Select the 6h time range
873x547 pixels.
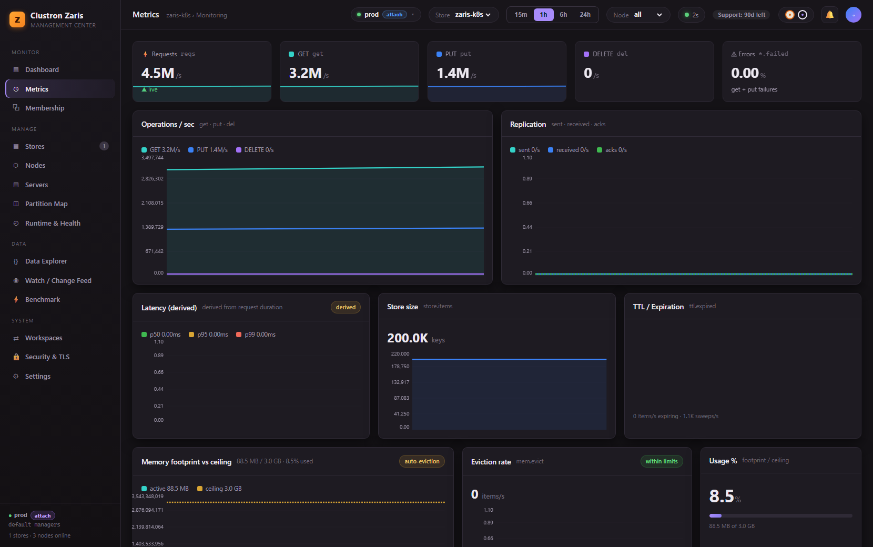coord(563,15)
